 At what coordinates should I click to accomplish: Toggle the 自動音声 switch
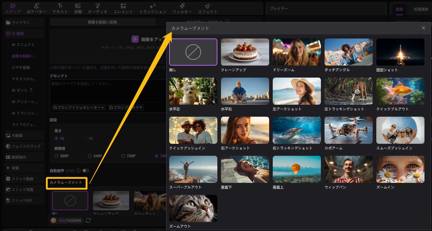click(x=86, y=171)
